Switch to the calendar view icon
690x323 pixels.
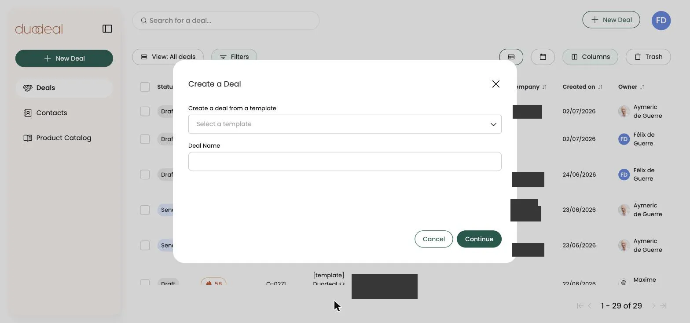543,57
